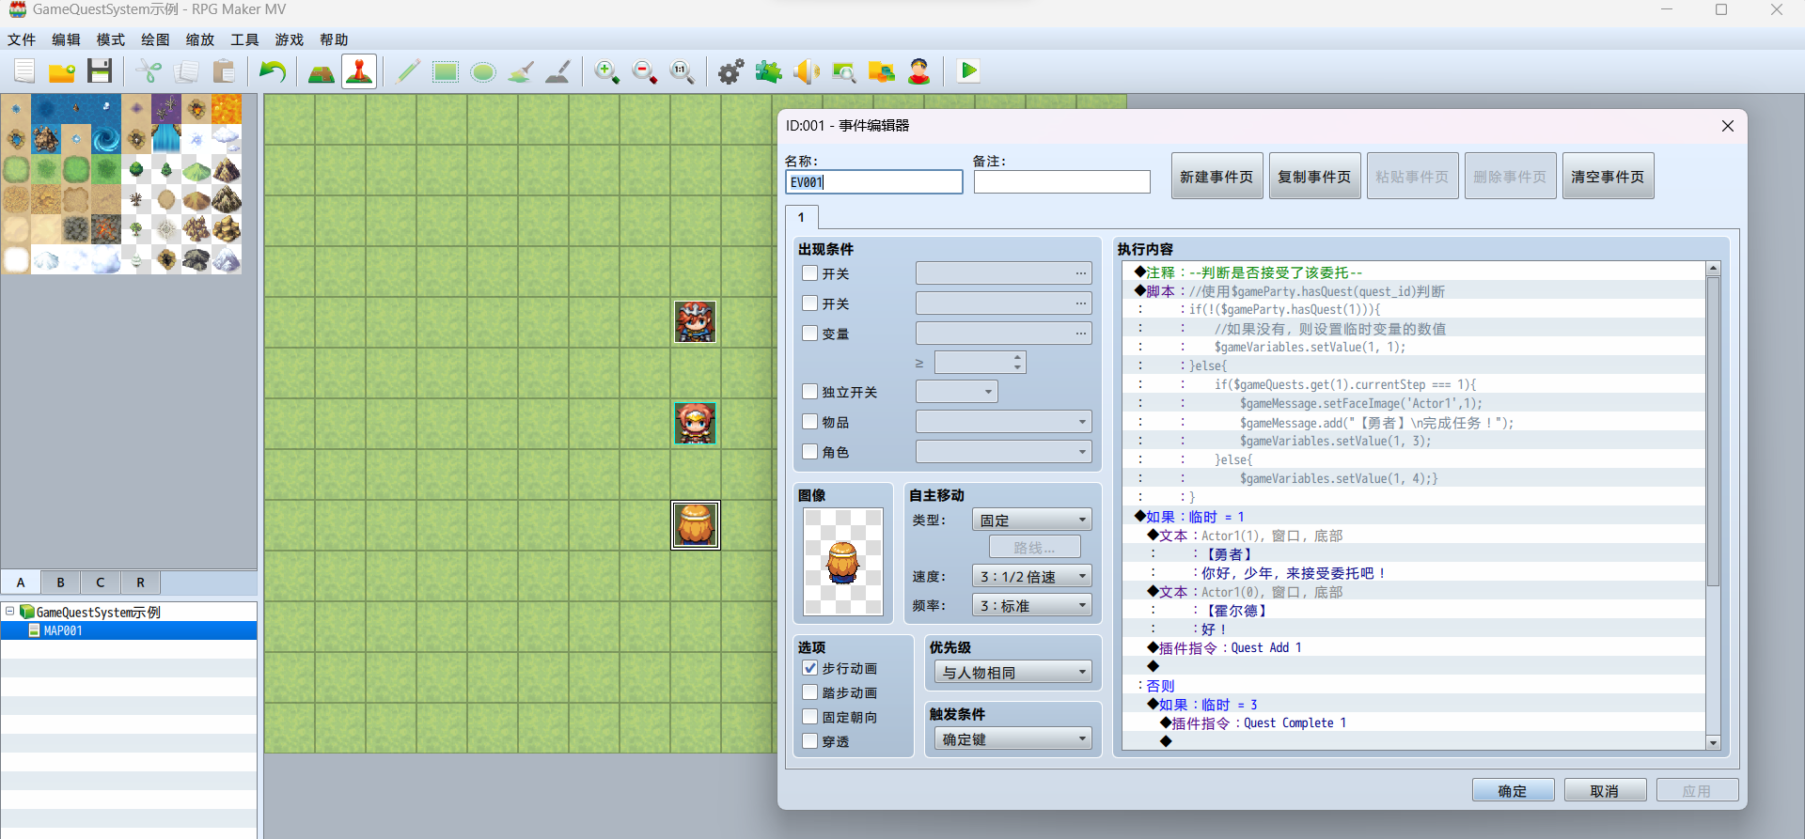Click the Cut scissors icon
Viewport: 1805px width, 839px height.
click(x=149, y=71)
